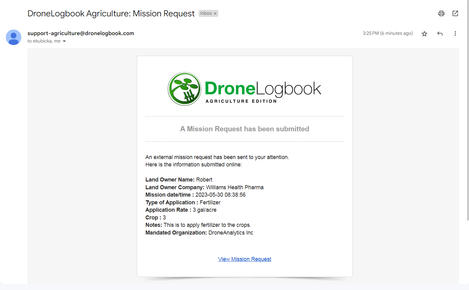Click 'An external mission request has been sent' sentence

217,157
